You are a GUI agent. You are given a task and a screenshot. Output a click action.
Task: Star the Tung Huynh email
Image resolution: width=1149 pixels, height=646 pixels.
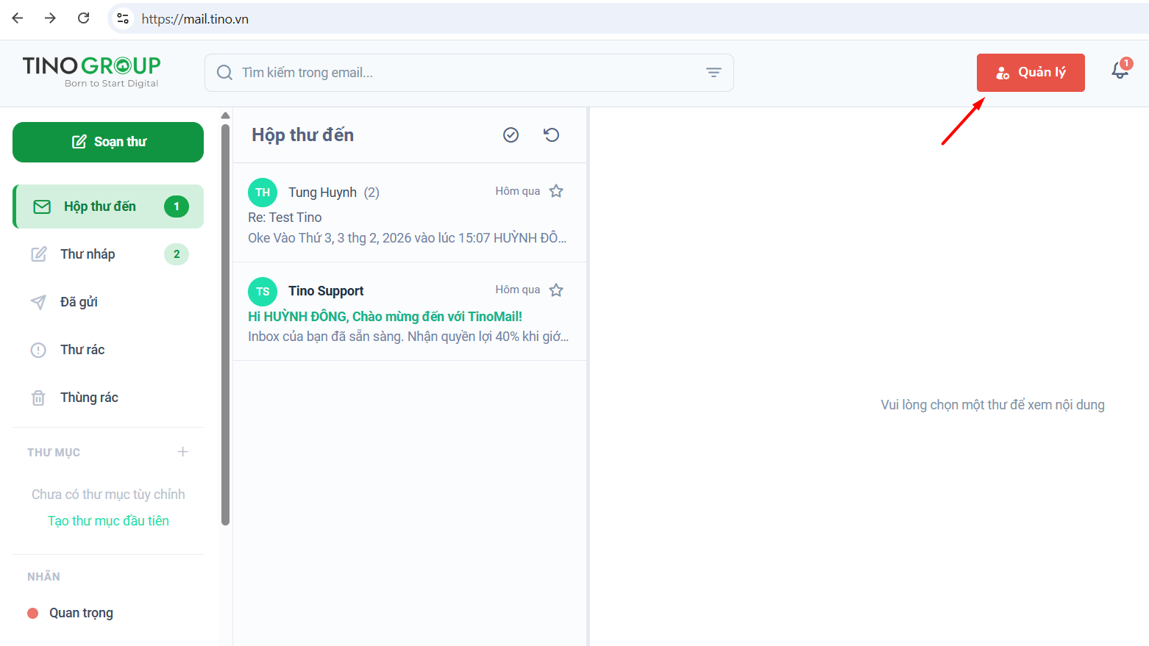[x=556, y=191]
